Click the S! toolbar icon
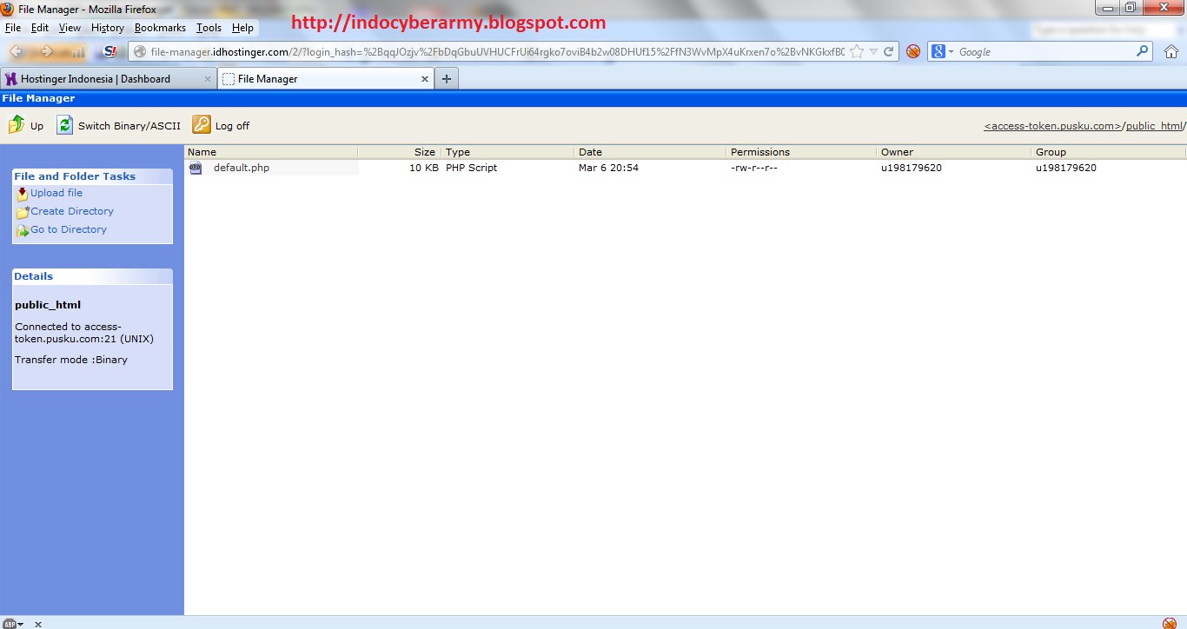 pos(109,52)
